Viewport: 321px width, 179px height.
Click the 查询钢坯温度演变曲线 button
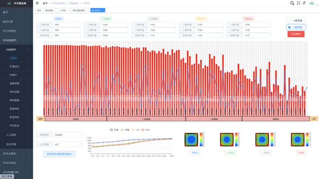pos(59,154)
